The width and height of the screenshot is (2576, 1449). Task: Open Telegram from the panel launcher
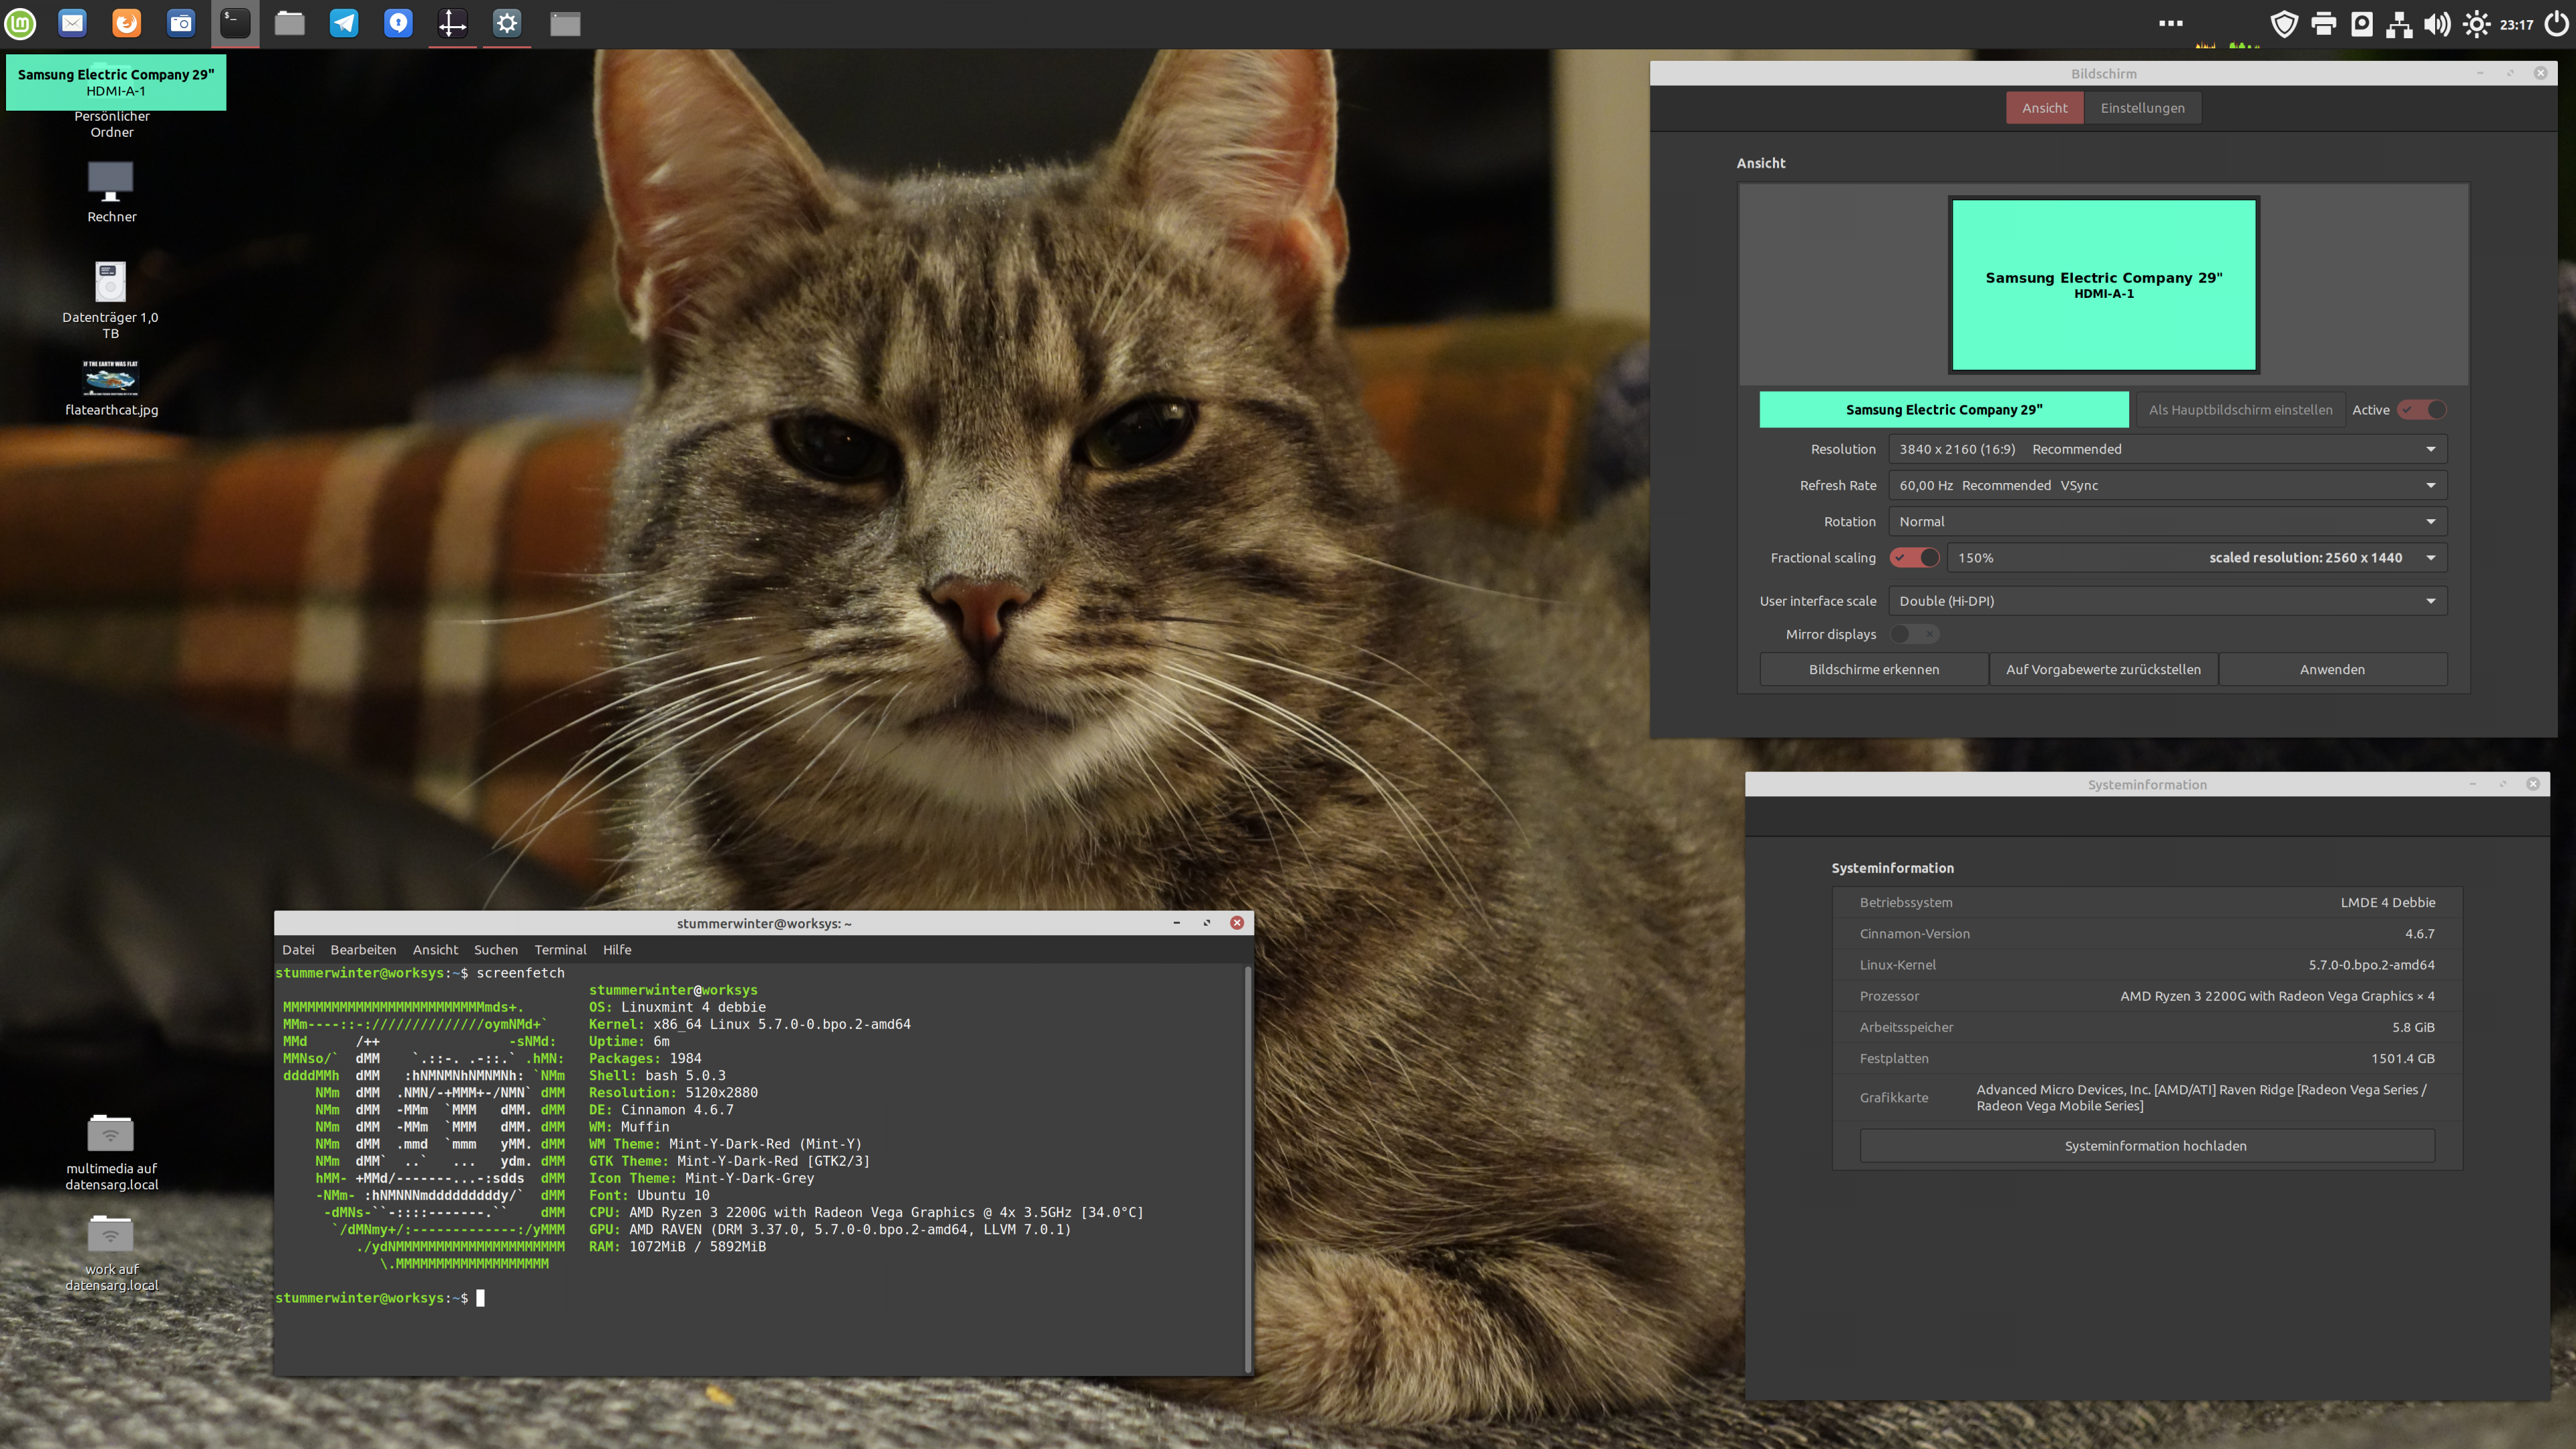click(x=344, y=23)
